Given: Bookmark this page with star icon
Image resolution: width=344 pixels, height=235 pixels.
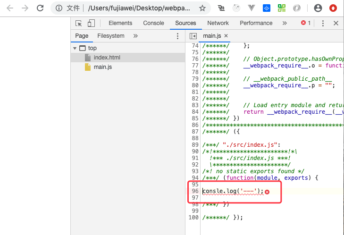Looking at the screenshot, I should (x=202, y=8).
